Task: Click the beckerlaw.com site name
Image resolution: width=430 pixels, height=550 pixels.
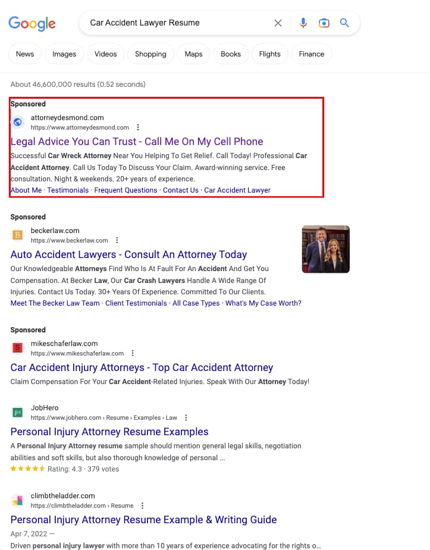Action: (x=55, y=231)
